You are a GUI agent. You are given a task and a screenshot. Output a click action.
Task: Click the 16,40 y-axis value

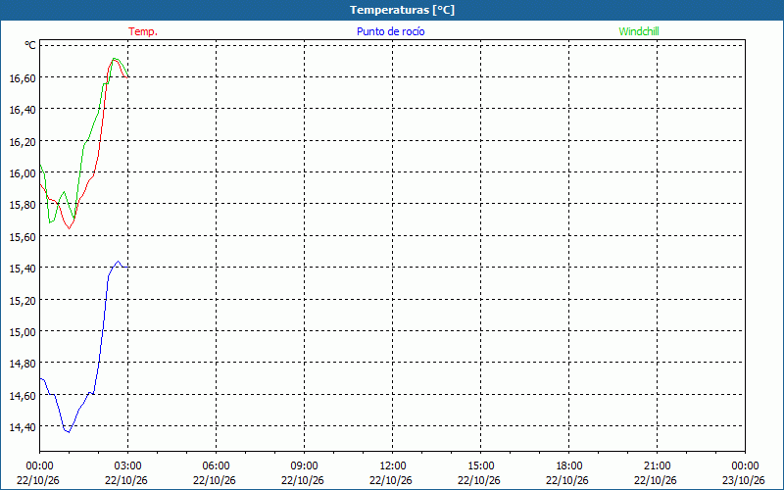(x=23, y=110)
